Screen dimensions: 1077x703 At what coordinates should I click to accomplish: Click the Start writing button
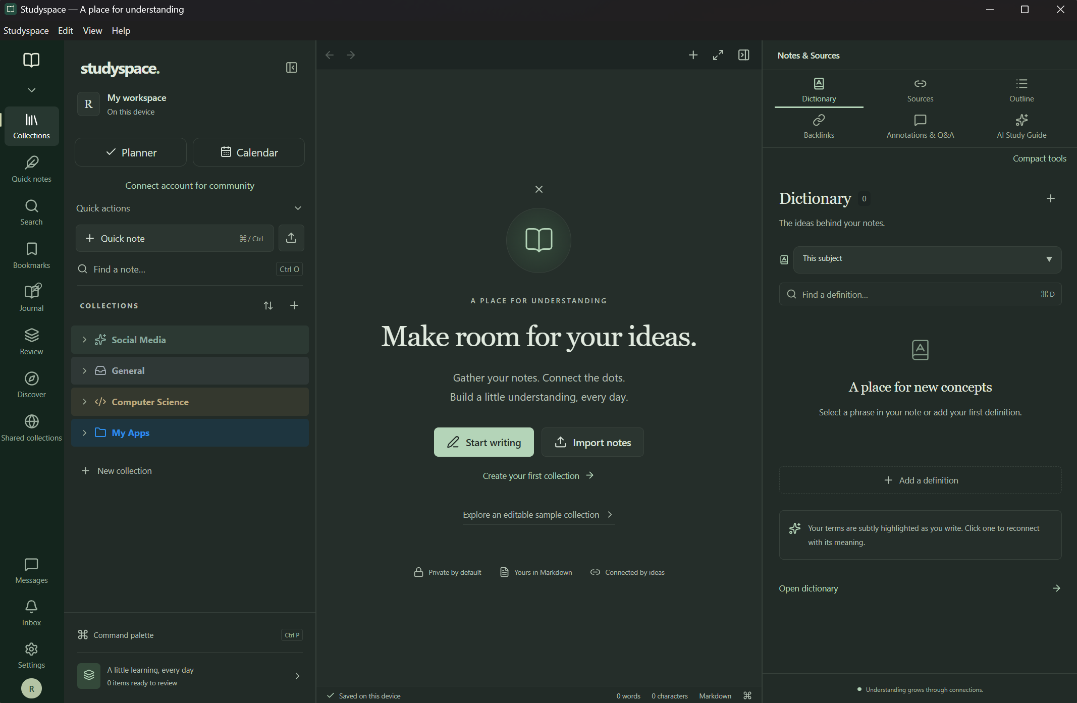[x=483, y=442]
